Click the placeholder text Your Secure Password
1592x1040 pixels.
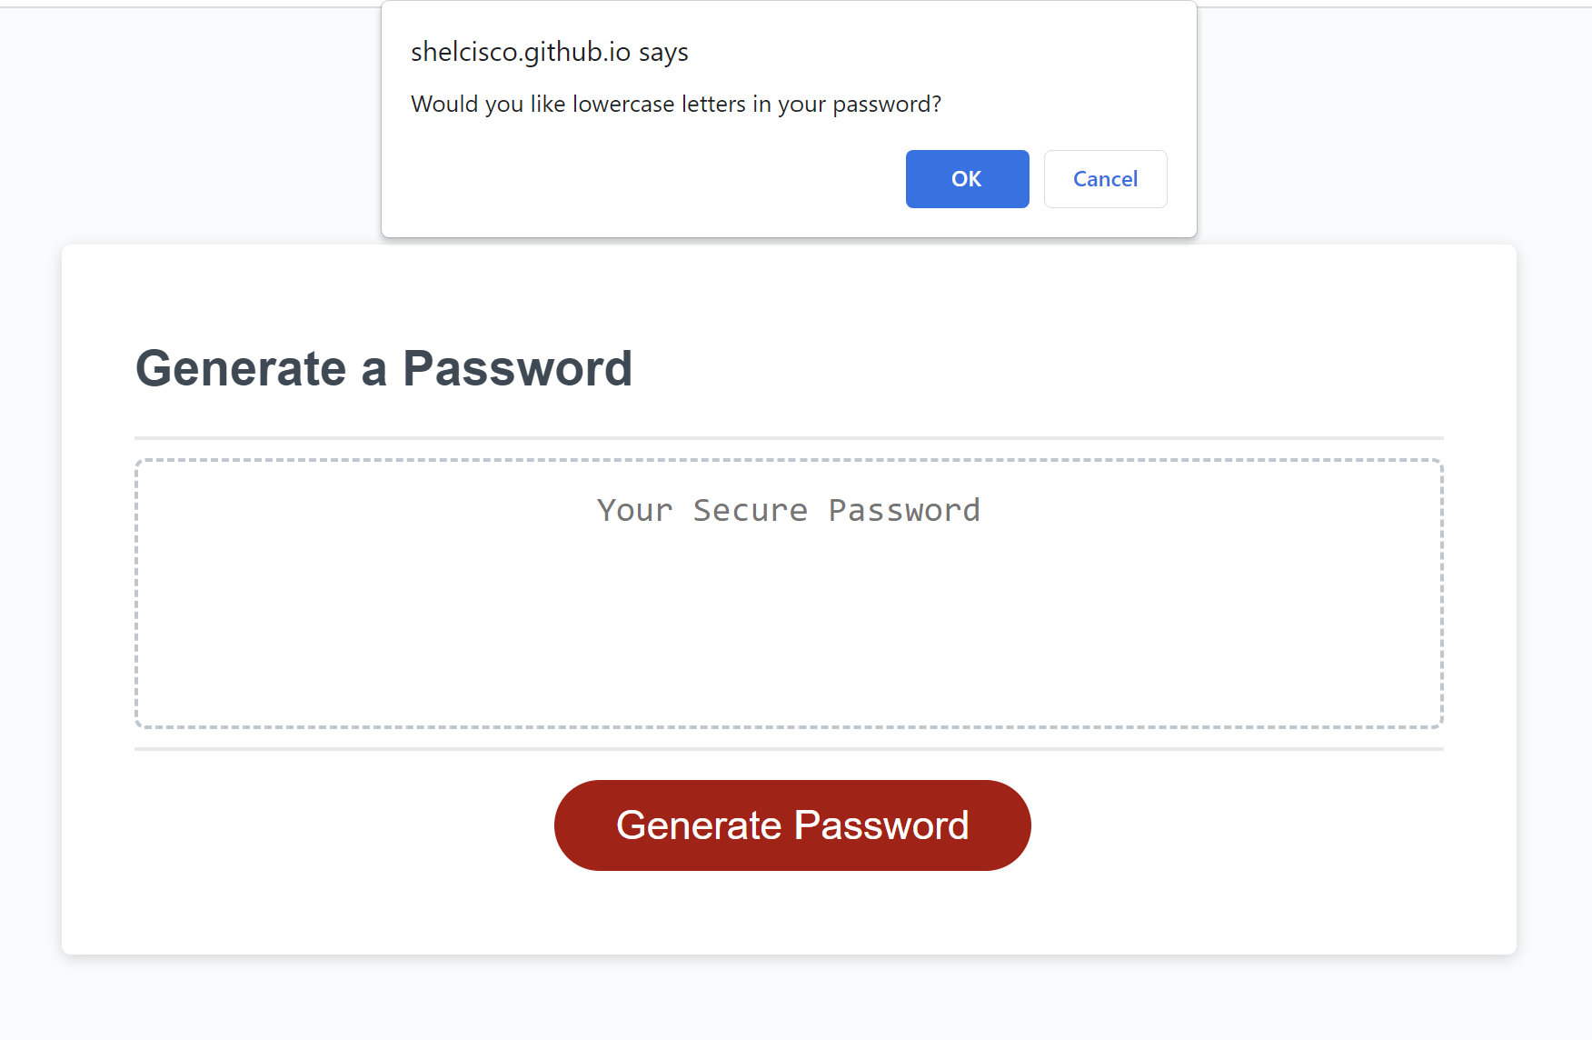(787, 510)
